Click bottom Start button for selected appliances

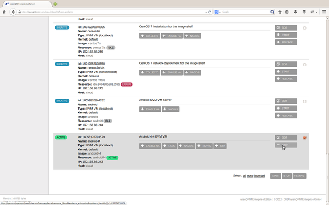point(276,176)
